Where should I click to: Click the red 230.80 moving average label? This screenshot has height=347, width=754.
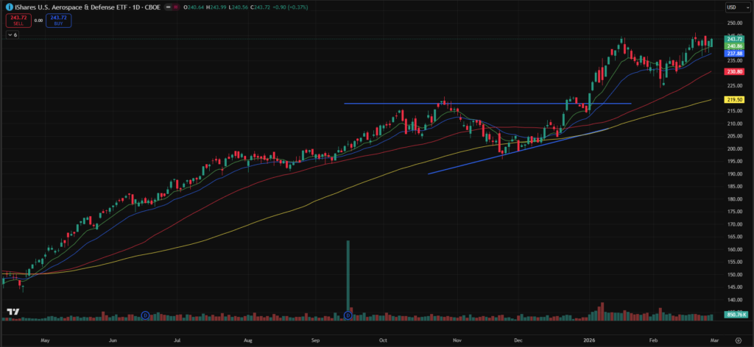[733, 71]
